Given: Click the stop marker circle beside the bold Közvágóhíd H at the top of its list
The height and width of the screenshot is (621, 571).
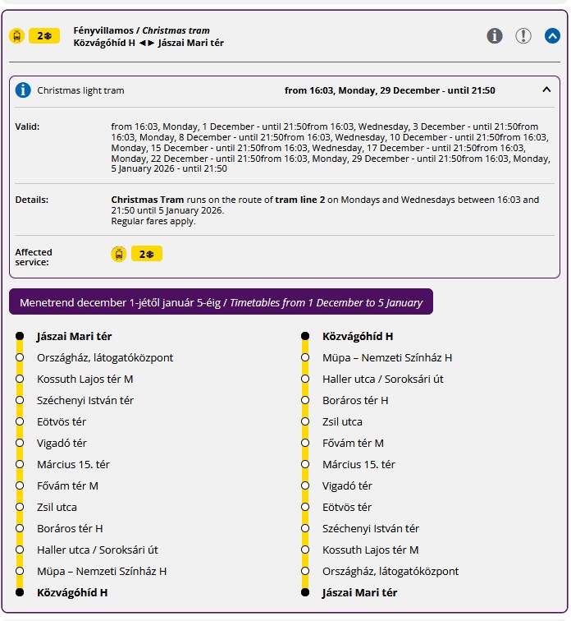Looking at the screenshot, I should click(x=305, y=336).
